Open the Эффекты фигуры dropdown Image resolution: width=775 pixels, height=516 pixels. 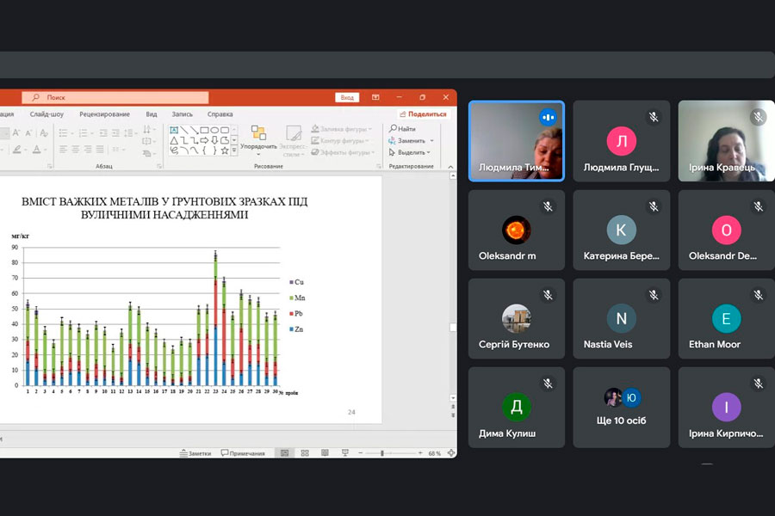[343, 152]
